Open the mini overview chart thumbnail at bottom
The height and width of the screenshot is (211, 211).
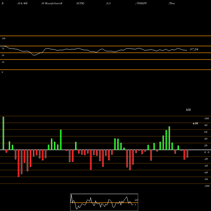[x=104, y=202]
